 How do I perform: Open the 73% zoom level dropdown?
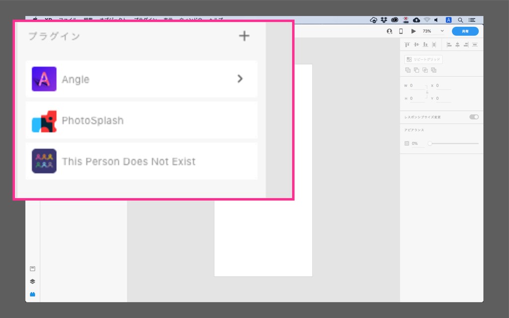pos(433,31)
